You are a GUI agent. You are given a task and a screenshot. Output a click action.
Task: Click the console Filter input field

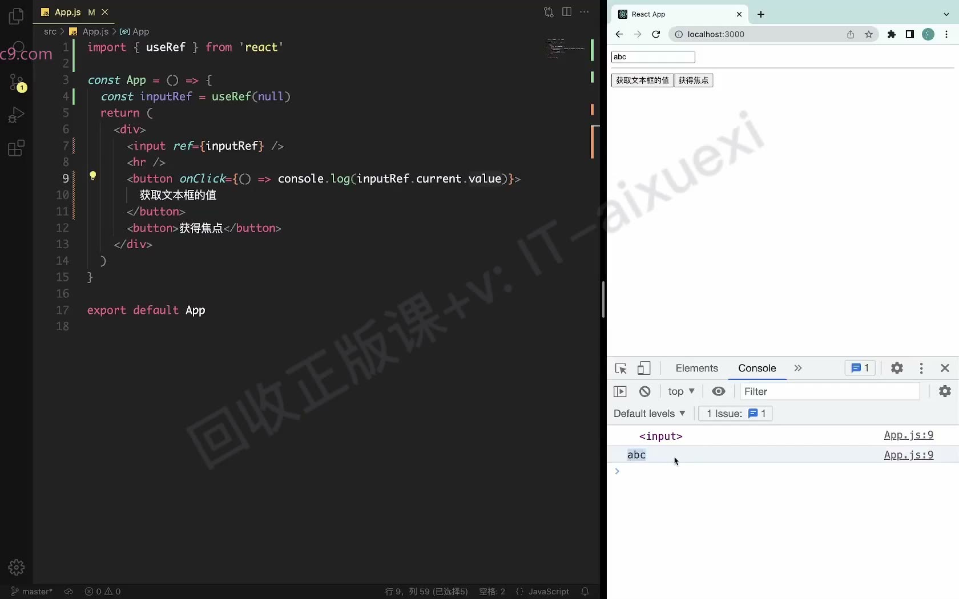tap(830, 391)
